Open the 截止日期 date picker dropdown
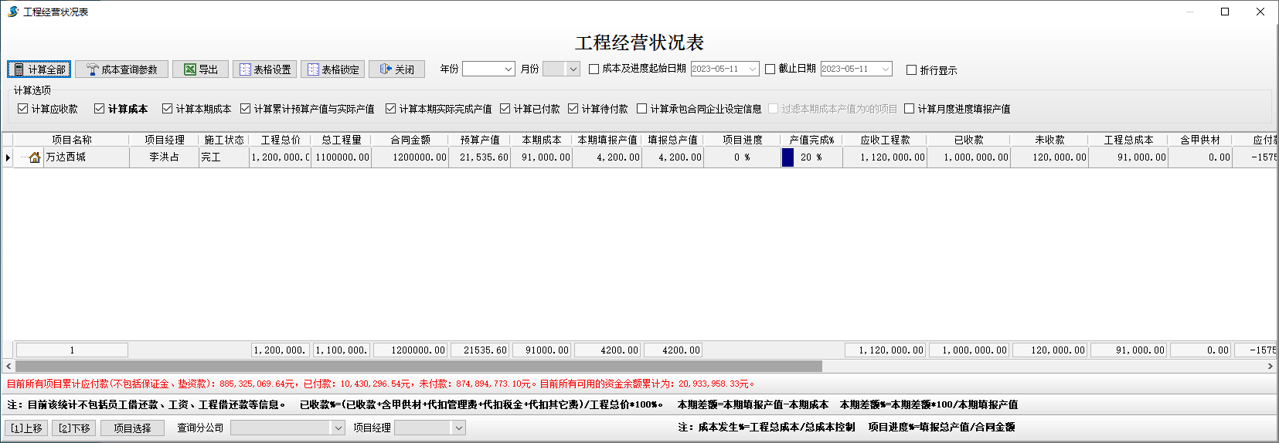The image size is (1279, 443). (x=886, y=69)
